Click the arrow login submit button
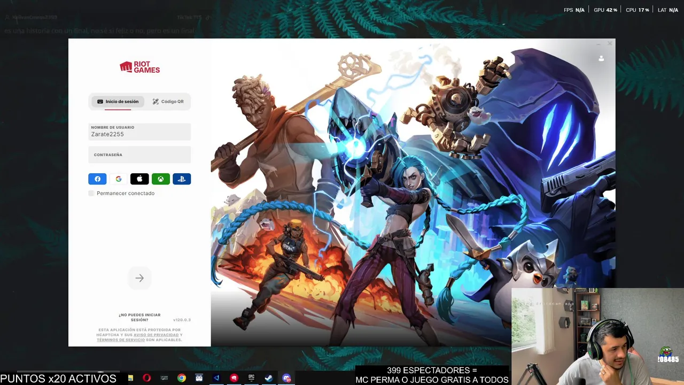Image resolution: width=684 pixels, height=385 pixels. coord(139,278)
